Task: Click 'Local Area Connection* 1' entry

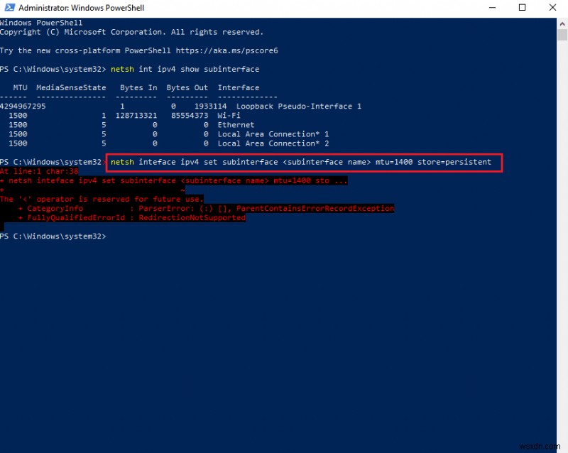Action: 273,134
